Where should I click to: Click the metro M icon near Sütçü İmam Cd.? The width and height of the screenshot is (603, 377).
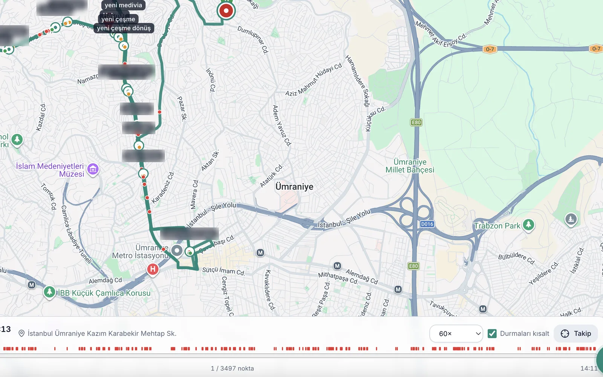pyautogui.click(x=260, y=253)
